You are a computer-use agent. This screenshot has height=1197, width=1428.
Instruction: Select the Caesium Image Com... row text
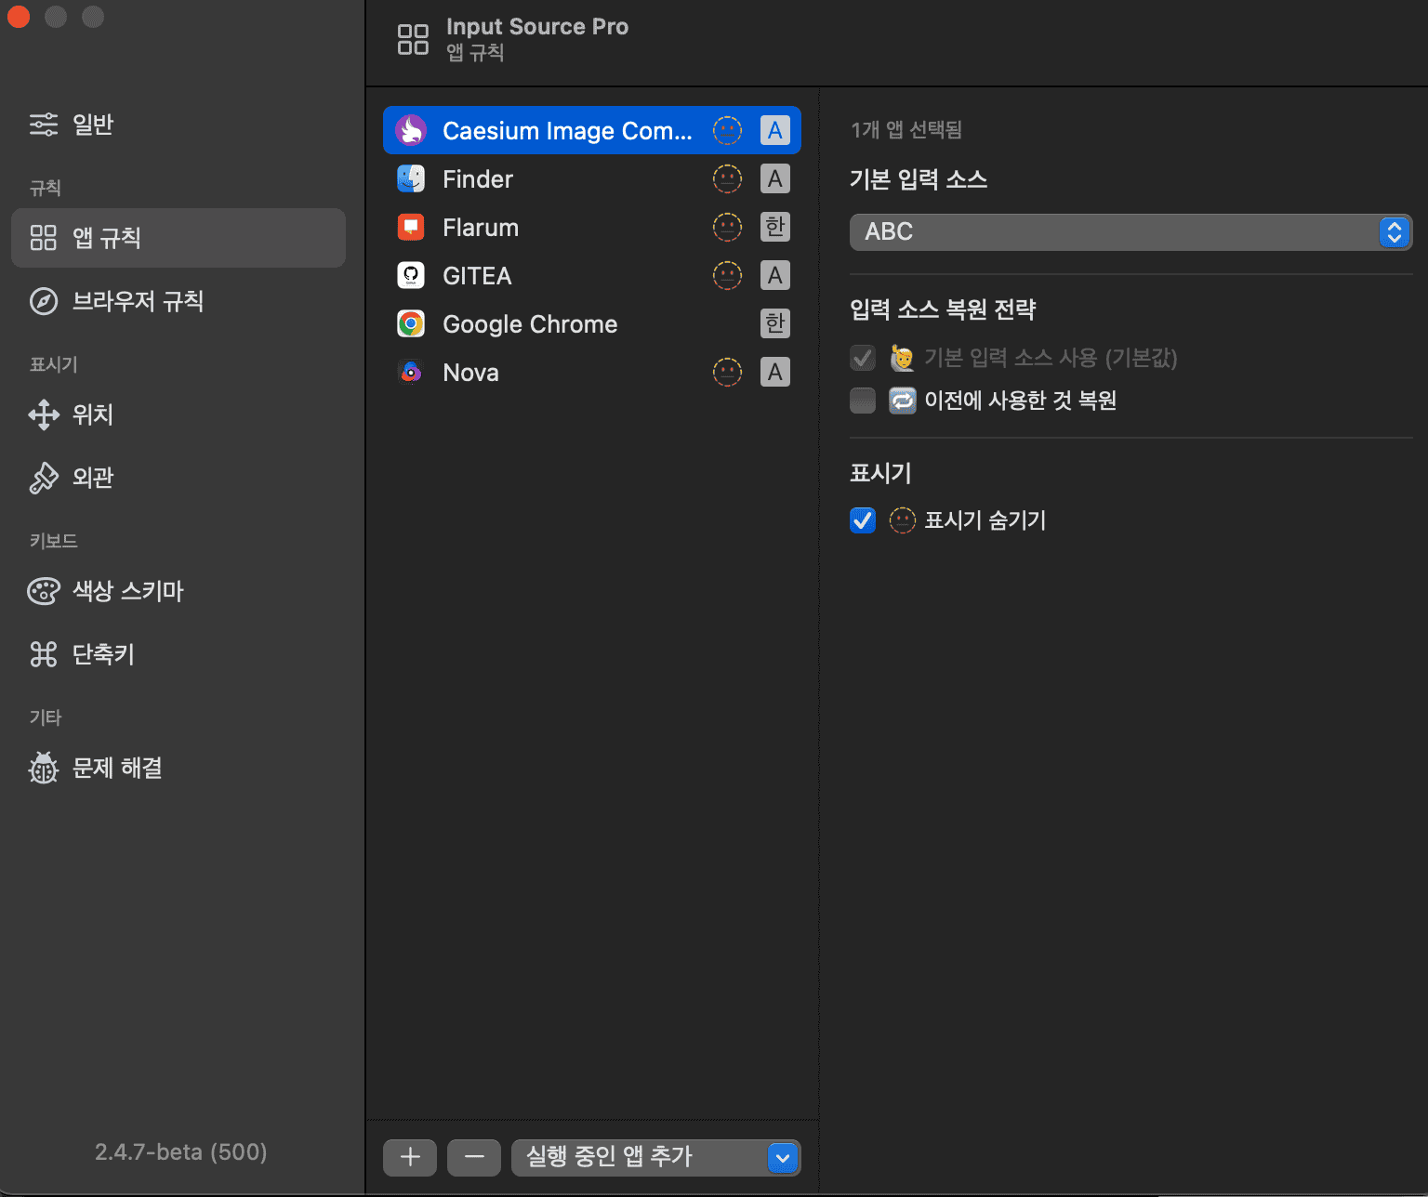coord(567,131)
